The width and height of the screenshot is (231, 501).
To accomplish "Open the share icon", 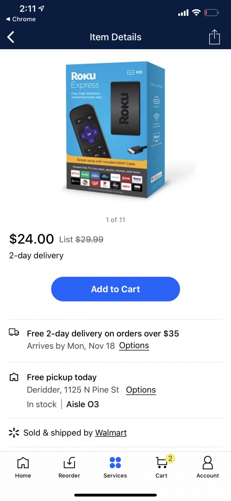I will point(214,37).
